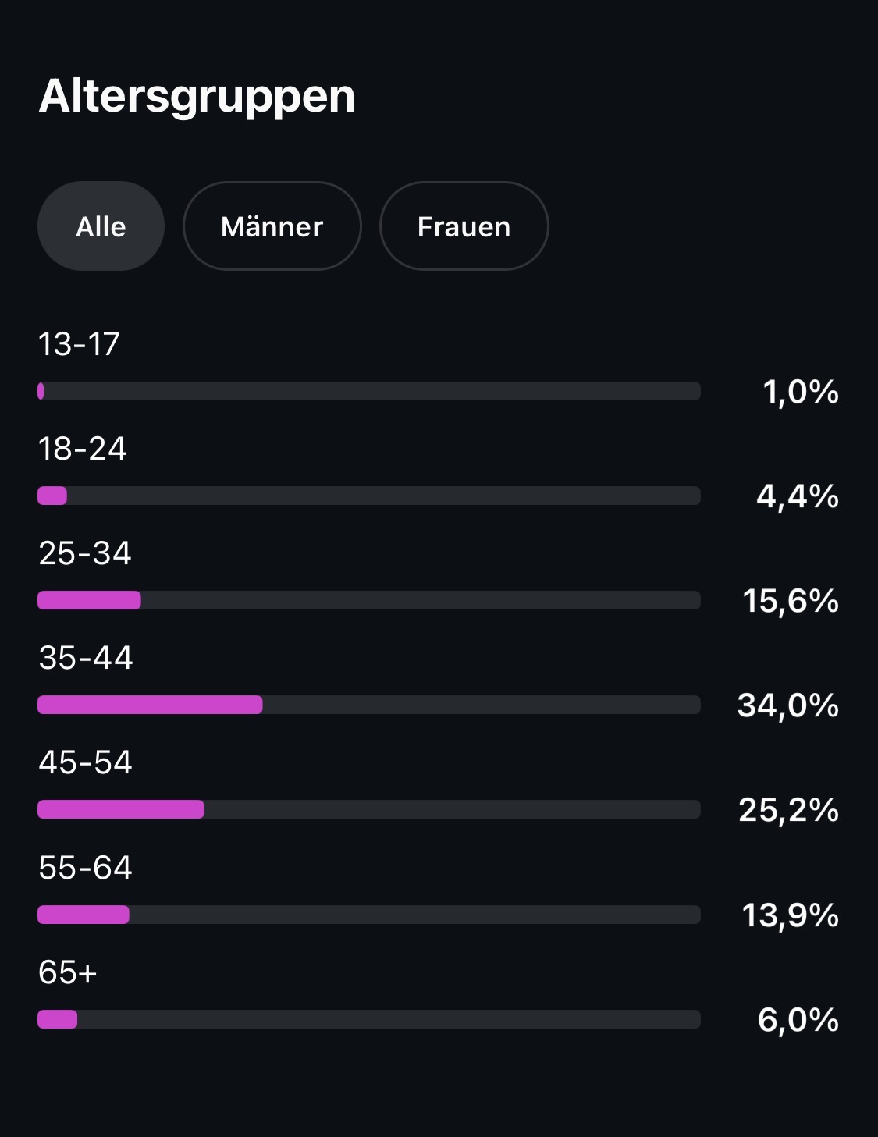878x1137 pixels.
Task: Tap the 4,4% value
Action: tap(797, 496)
